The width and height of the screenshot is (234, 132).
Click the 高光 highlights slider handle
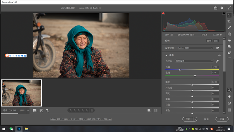coord(192,96)
